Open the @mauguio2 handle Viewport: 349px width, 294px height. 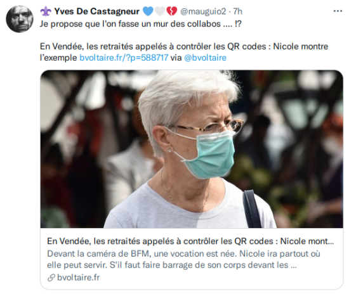point(203,11)
